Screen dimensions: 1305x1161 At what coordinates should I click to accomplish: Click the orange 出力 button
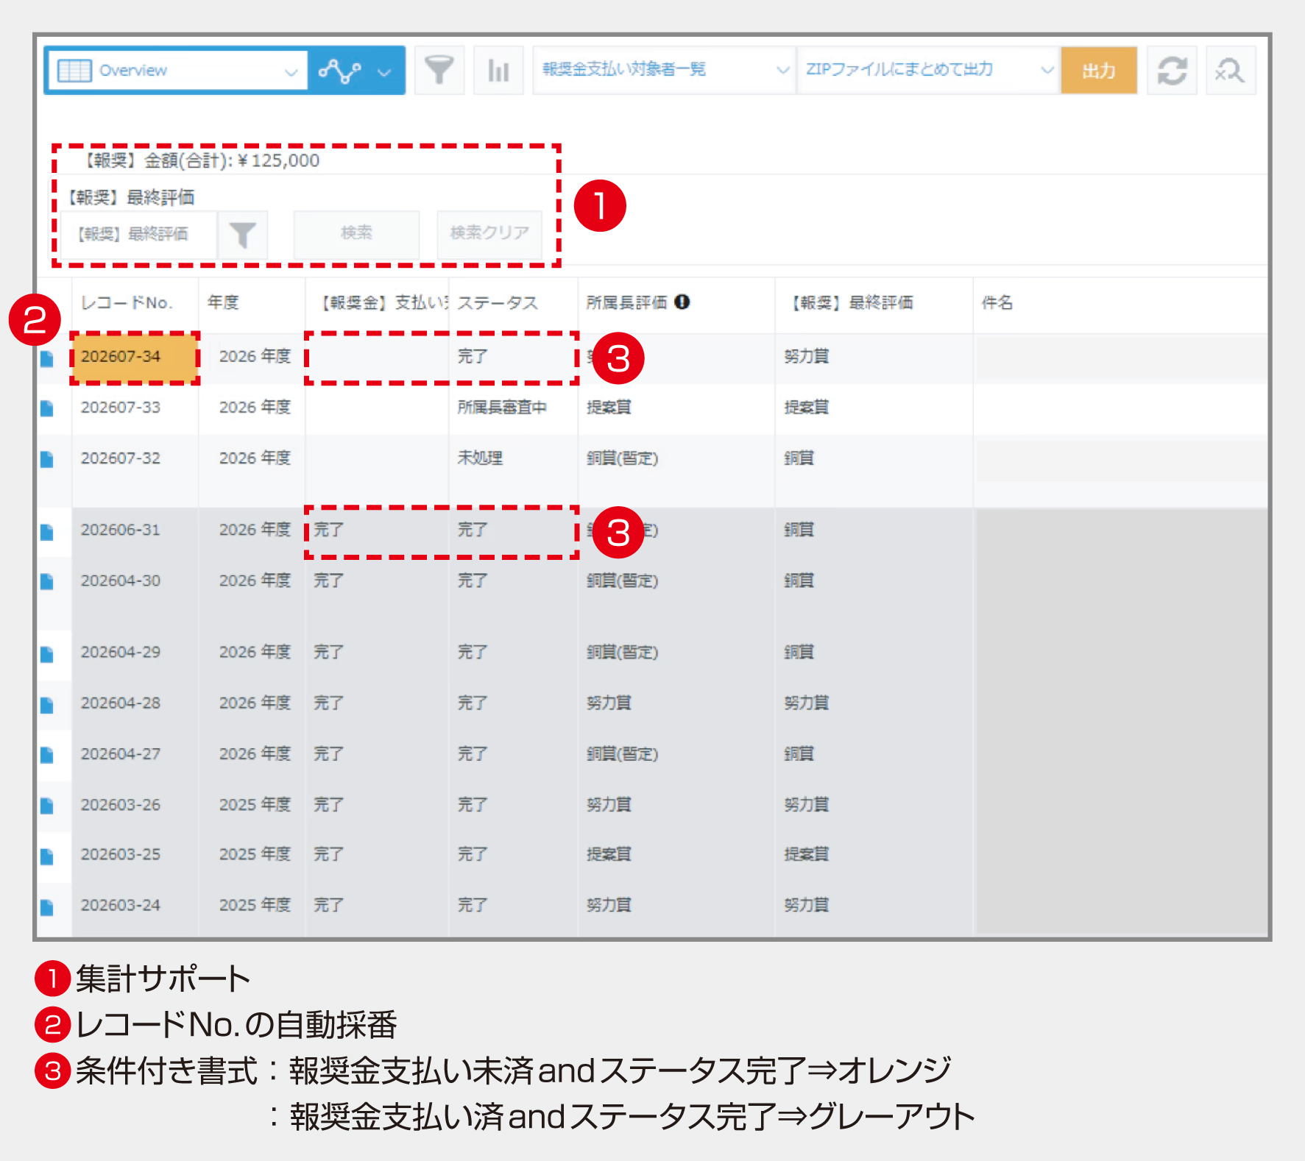1099,71
